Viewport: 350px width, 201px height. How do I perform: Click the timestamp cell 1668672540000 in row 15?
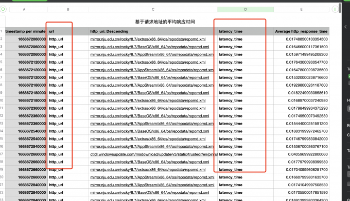click(26, 139)
